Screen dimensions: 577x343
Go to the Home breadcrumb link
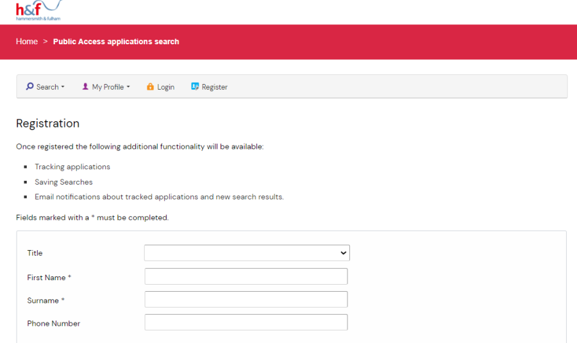(x=27, y=42)
